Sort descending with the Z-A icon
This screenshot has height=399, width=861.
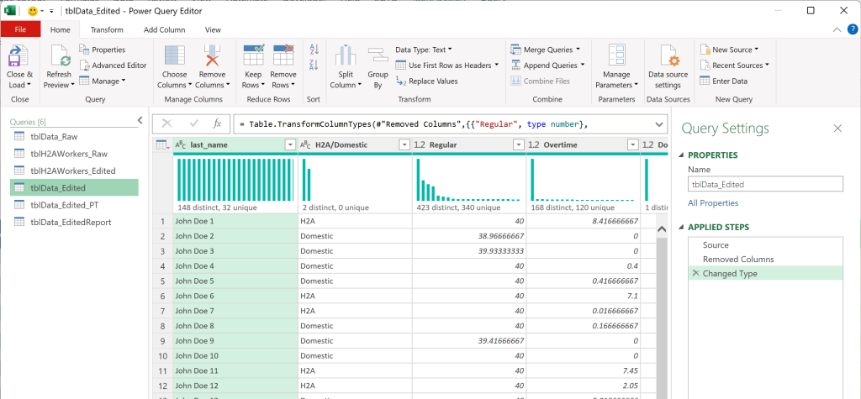[x=314, y=66]
